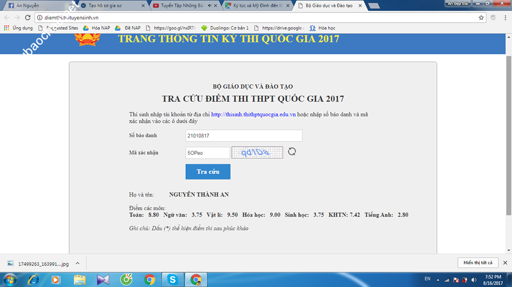Open the Windows Start menu
Screen dimensions: 512x287
(10, 279)
